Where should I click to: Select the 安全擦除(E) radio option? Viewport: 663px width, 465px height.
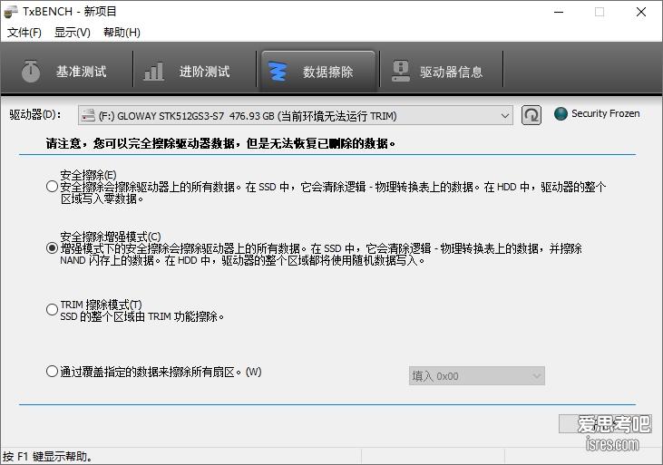[52, 187]
